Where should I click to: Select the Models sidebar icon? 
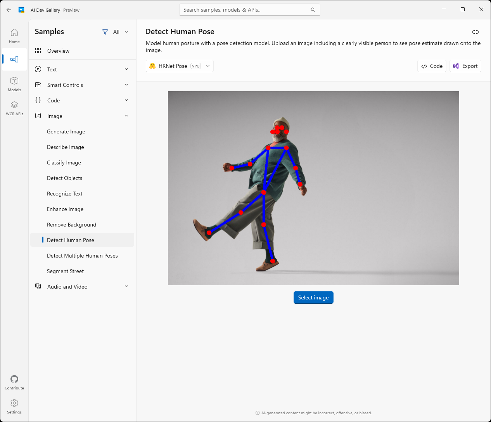[x=14, y=83]
